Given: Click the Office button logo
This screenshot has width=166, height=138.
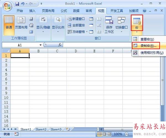Looking at the screenshot, I should (7, 7).
